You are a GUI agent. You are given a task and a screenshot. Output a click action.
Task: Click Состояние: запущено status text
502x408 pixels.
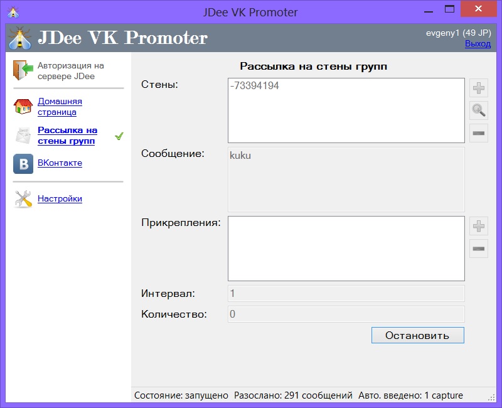(x=181, y=395)
